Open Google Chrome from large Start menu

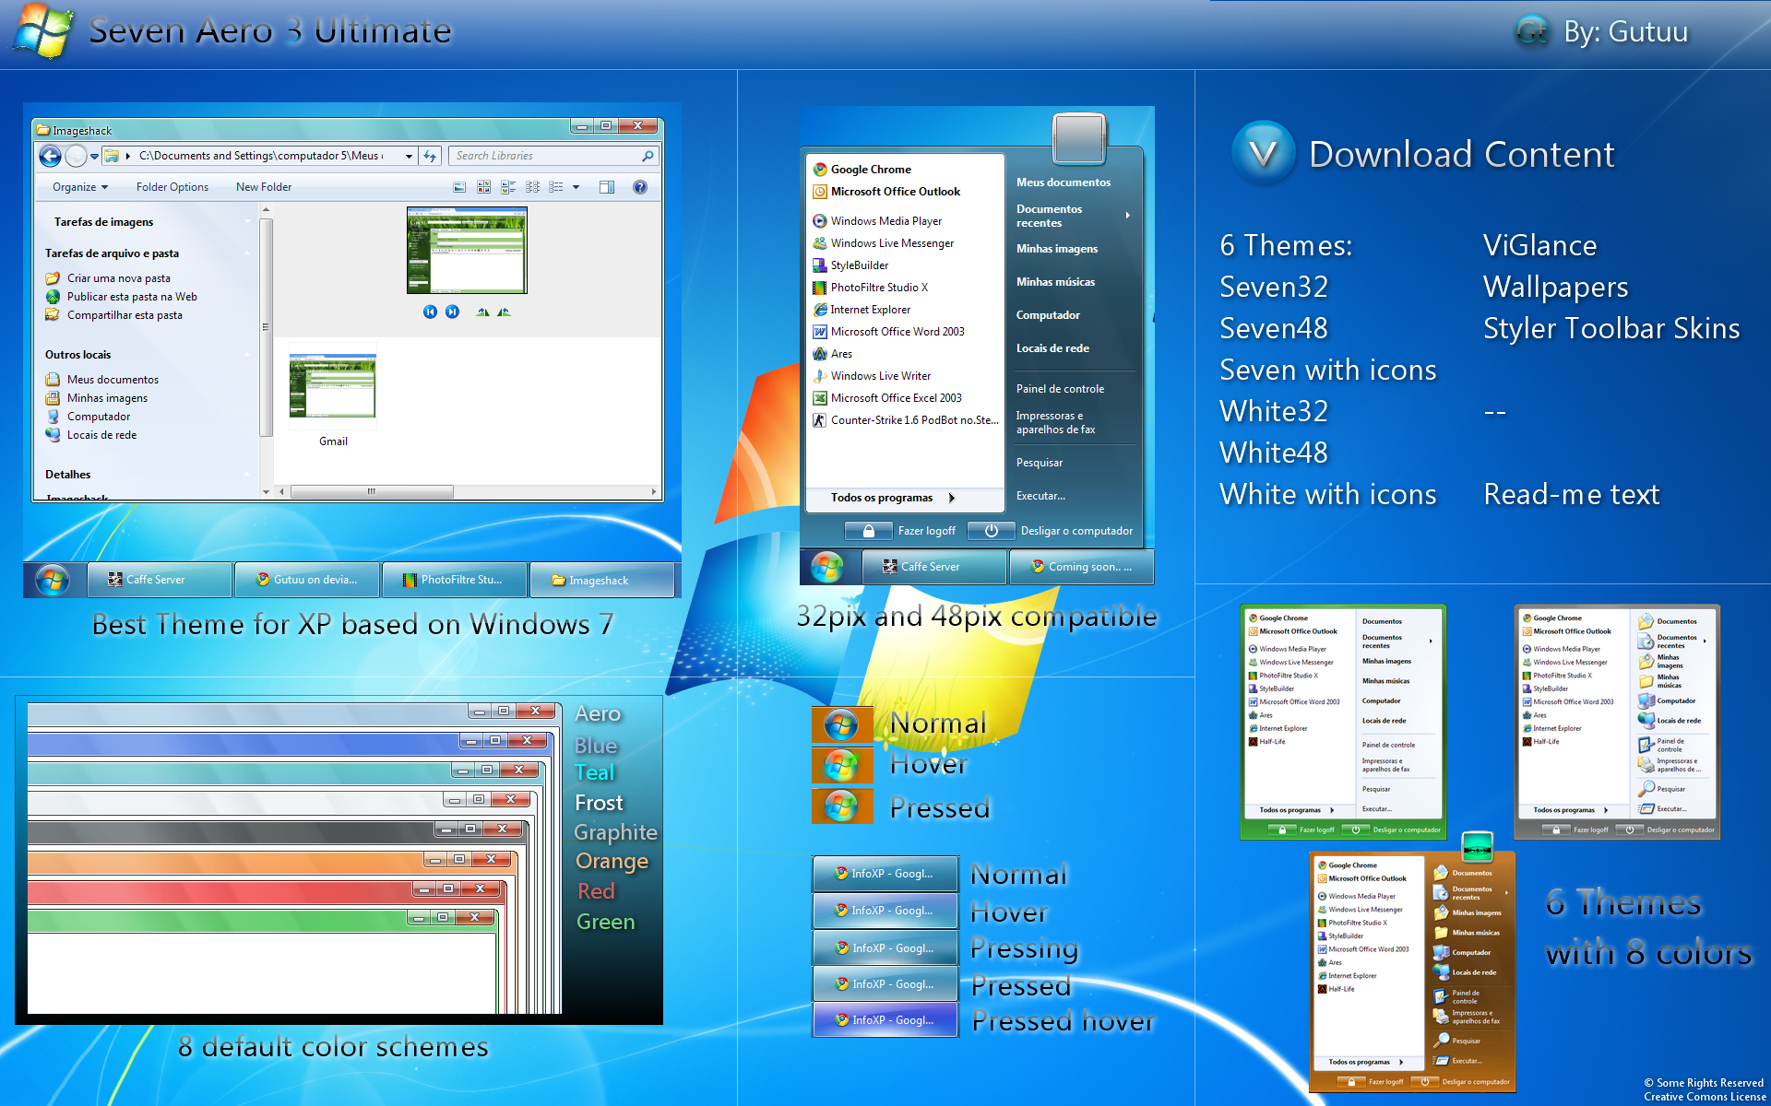click(862, 170)
